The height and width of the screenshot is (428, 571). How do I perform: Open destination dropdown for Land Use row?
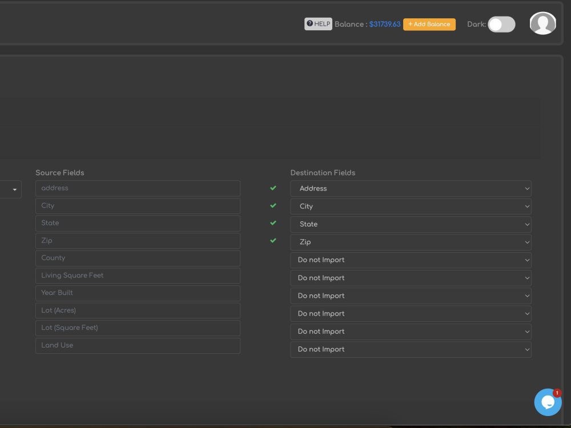[411, 349]
